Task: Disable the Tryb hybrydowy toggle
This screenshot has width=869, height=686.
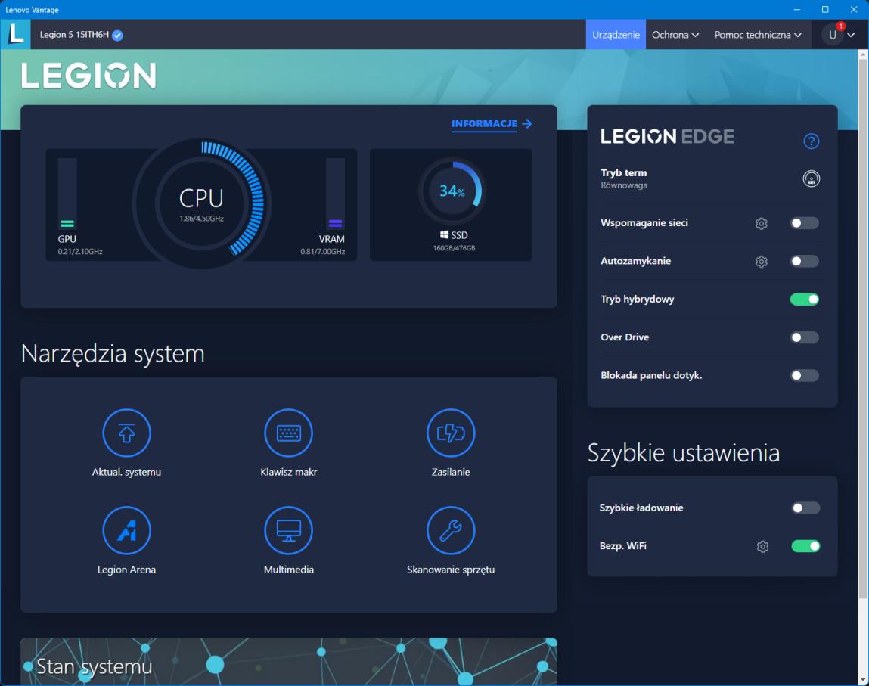Action: pos(805,300)
